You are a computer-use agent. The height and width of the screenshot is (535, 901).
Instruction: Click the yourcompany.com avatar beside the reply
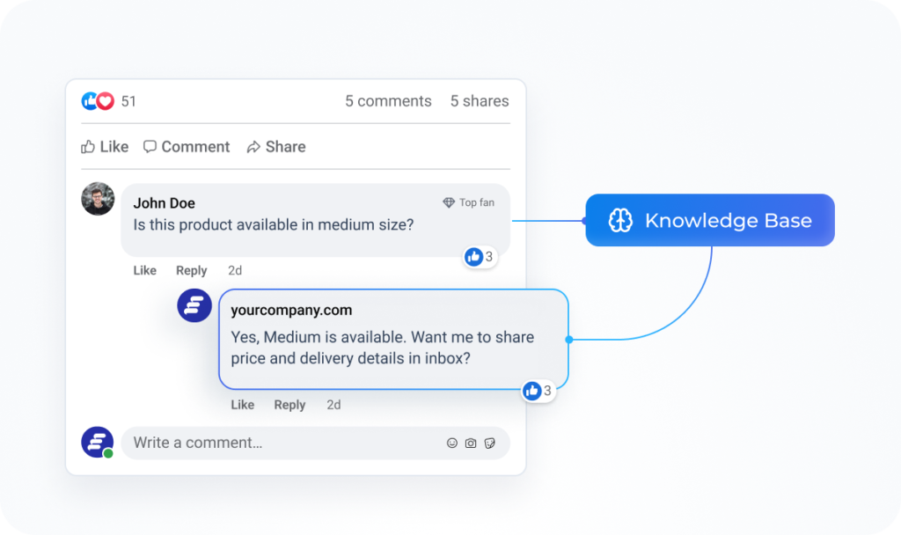pos(194,305)
